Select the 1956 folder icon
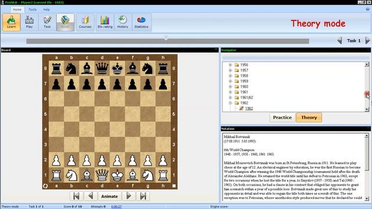This screenshot has width=372, height=209. click(x=237, y=64)
